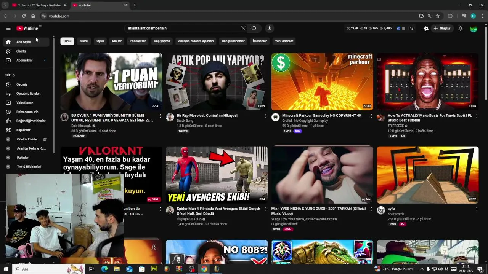Select the Aksiyon-macera oyunları chip

pos(196,41)
